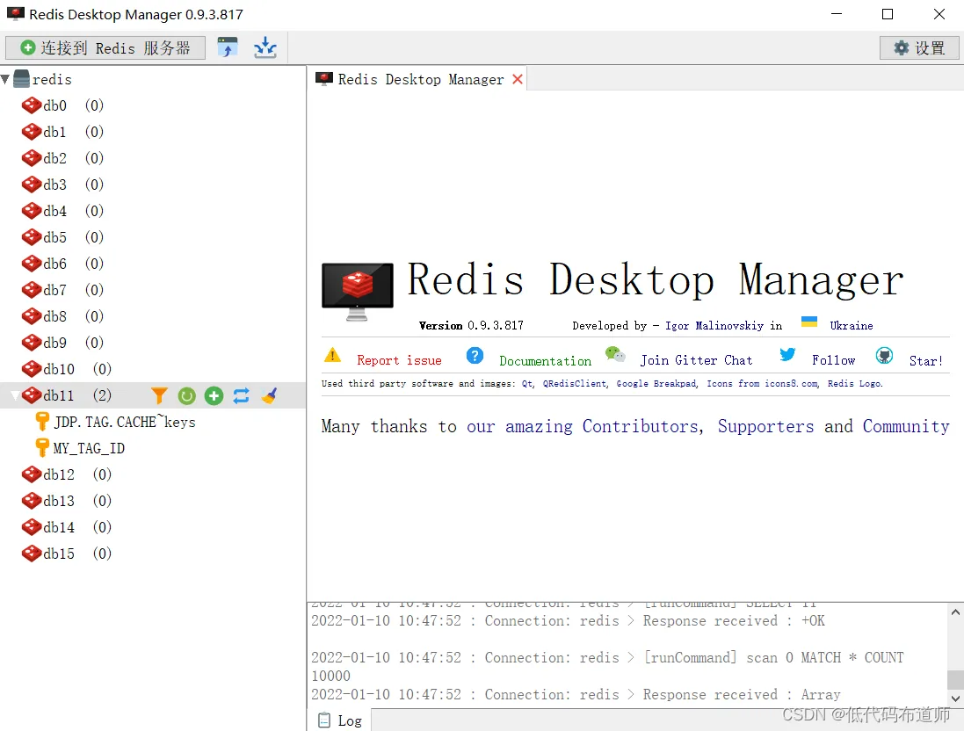Flush db11 with the broom icon
The image size is (964, 731).
[x=269, y=396]
